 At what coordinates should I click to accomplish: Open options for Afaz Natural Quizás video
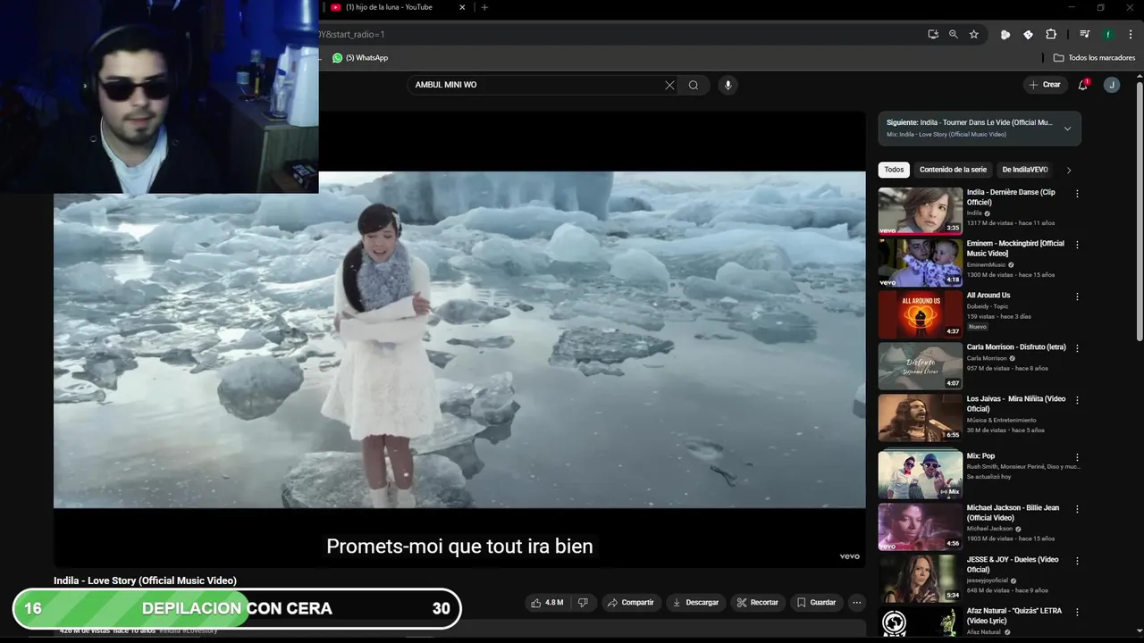coord(1077,613)
